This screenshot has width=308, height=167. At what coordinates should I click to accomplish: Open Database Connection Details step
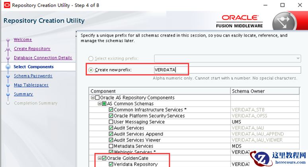(43, 58)
